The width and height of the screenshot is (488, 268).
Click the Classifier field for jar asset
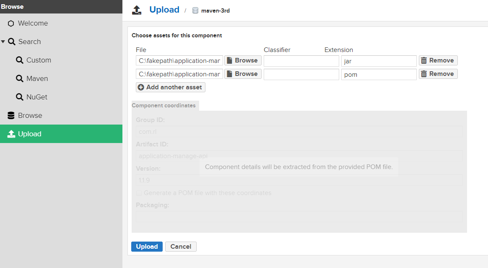pyautogui.click(x=301, y=61)
